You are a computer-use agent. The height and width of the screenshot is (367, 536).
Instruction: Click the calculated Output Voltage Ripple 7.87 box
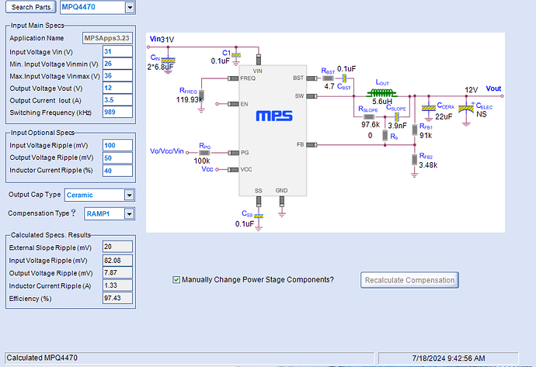pyautogui.click(x=117, y=273)
